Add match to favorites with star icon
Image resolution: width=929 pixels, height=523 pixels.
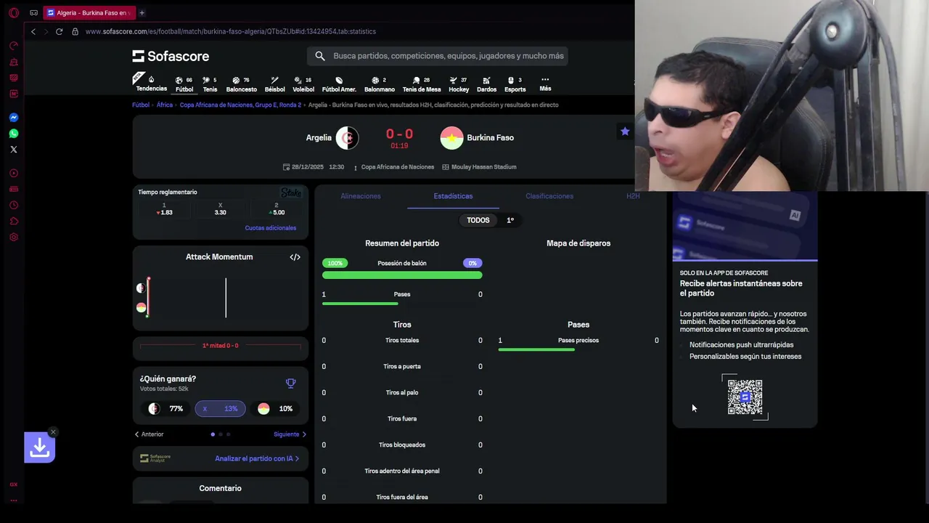click(625, 131)
